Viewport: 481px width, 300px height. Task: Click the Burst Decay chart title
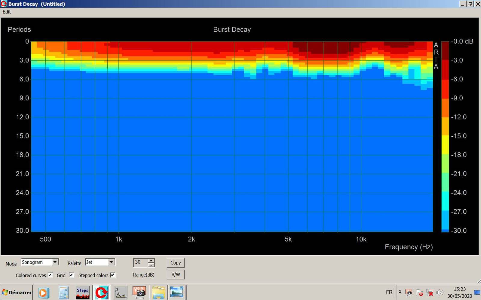click(x=232, y=29)
